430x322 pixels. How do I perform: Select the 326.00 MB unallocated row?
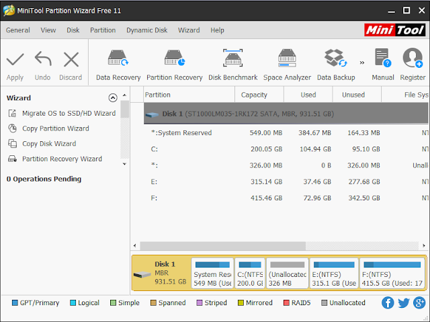pos(286,165)
